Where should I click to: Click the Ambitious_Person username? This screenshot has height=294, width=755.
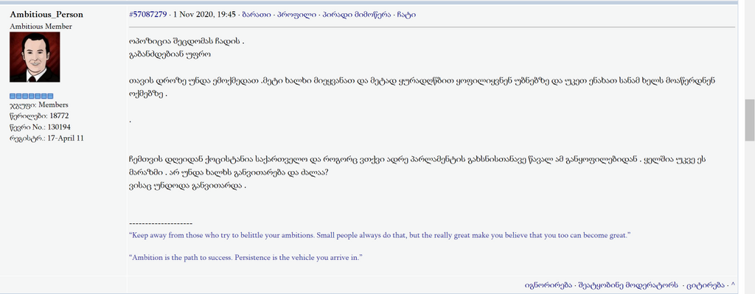point(46,15)
